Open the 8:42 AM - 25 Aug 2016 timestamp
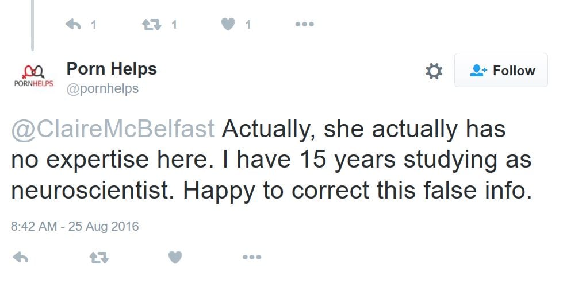The width and height of the screenshot is (563, 283). click(75, 226)
